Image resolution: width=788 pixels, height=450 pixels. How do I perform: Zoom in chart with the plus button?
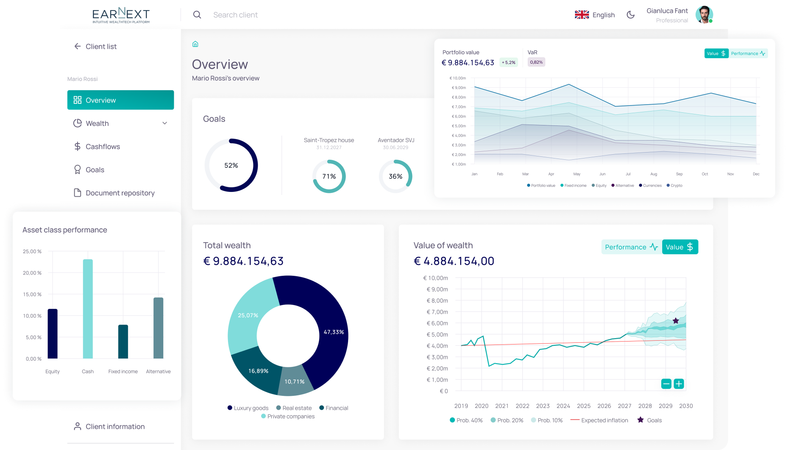[x=679, y=384]
